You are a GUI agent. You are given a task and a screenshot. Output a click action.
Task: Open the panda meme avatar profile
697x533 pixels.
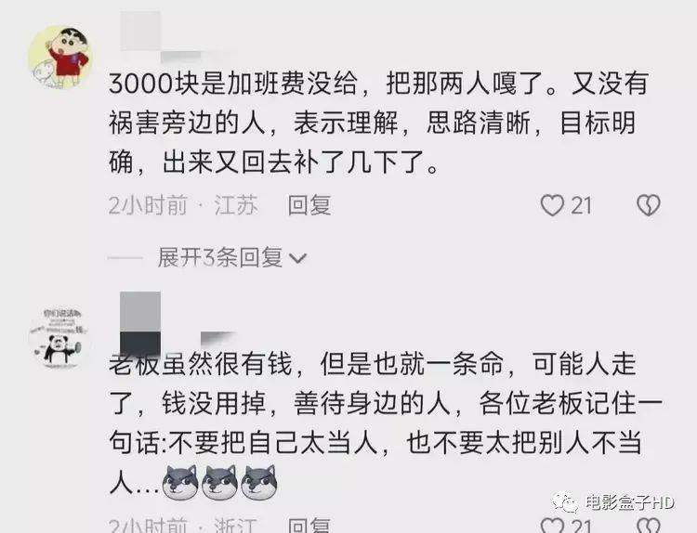tap(60, 337)
